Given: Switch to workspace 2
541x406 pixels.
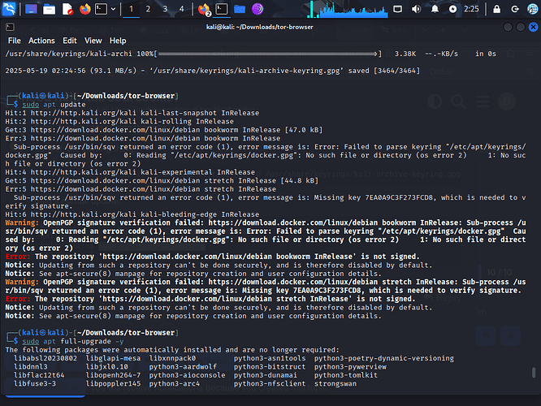Looking at the screenshot, I should click(x=148, y=9).
